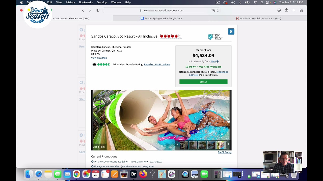The height and width of the screenshot is (181, 323).
Task: Open Creative Cloud menu bar icon
Action: click(225, 2)
